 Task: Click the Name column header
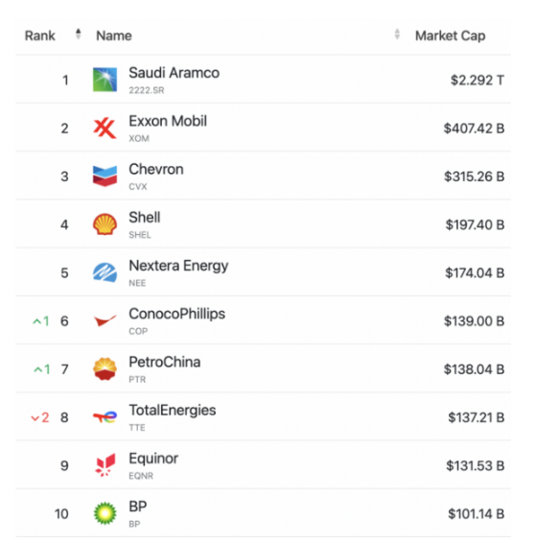tap(114, 35)
